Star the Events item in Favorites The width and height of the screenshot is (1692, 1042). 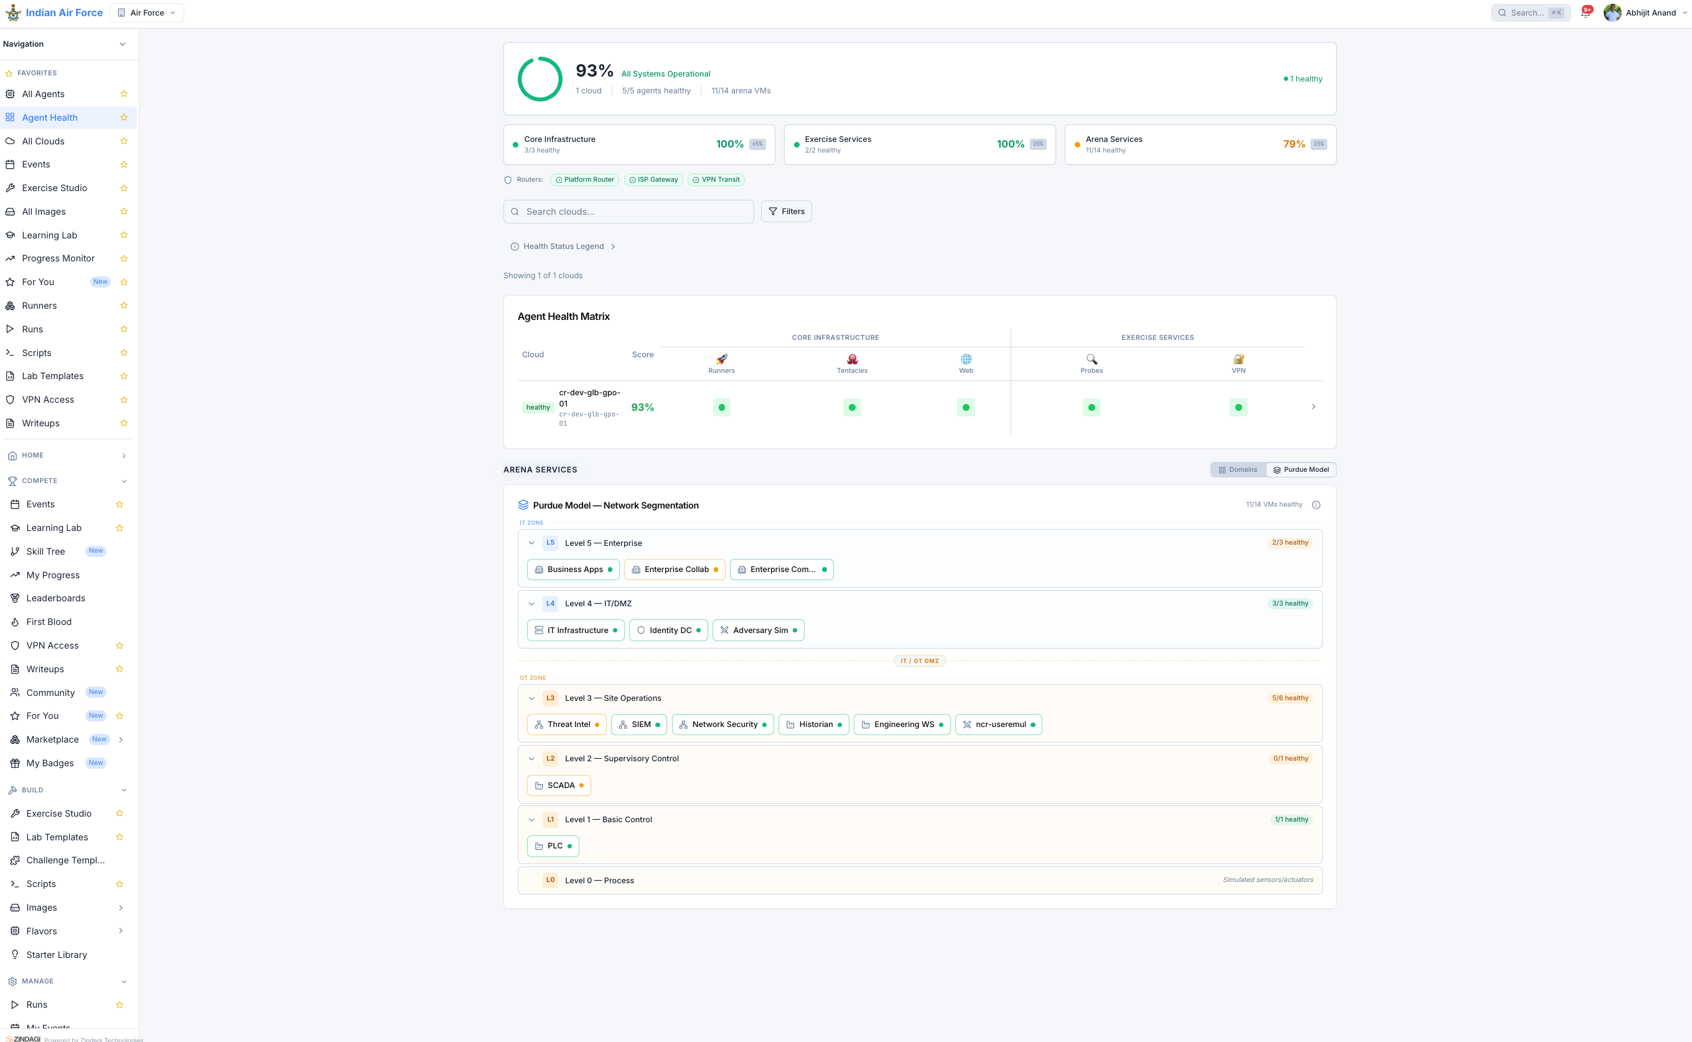124,164
